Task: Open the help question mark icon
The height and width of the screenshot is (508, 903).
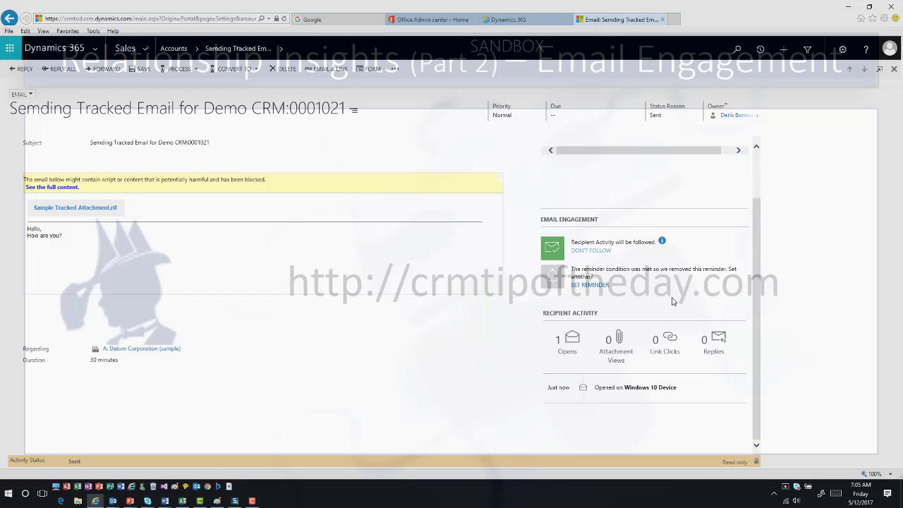Action: pyautogui.click(x=866, y=49)
